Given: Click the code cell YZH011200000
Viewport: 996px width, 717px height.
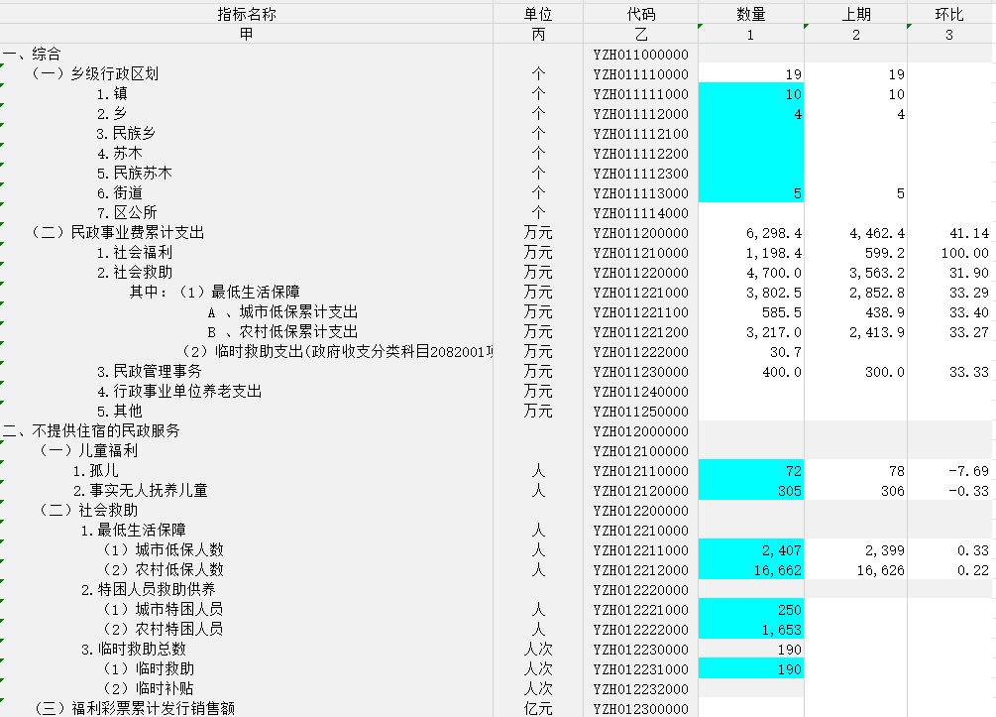Looking at the screenshot, I should click(640, 233).
